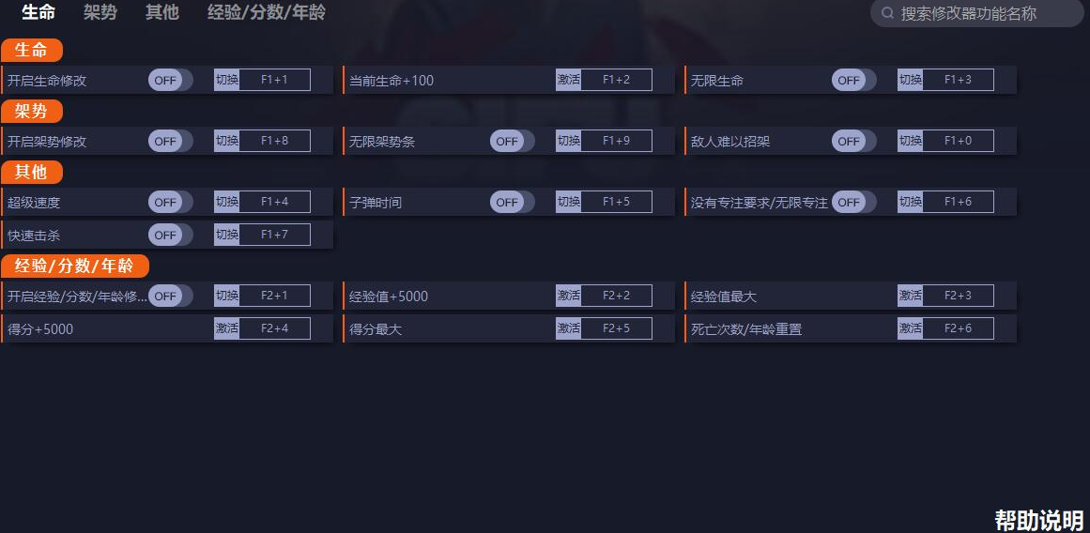This screenshot has width=1090, height=533.
Task: Click 激活 button for 当前生命+100
Action: click(568, 81)
